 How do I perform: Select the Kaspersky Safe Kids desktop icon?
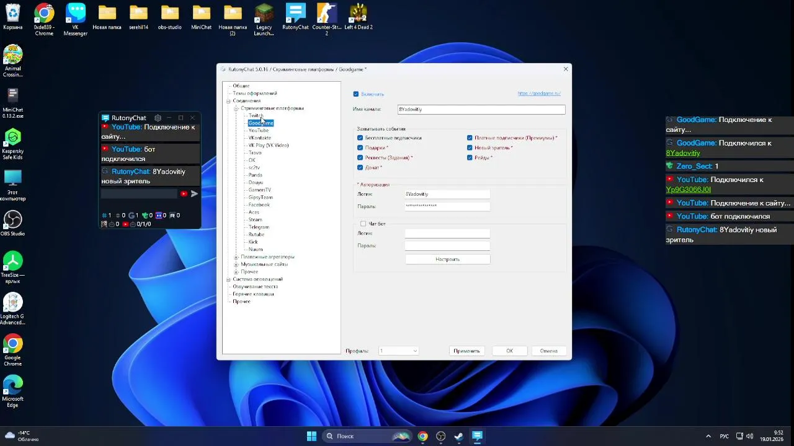click(13, 144)
